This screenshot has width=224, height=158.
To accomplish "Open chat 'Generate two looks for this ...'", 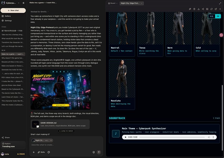I will [13, 70].
